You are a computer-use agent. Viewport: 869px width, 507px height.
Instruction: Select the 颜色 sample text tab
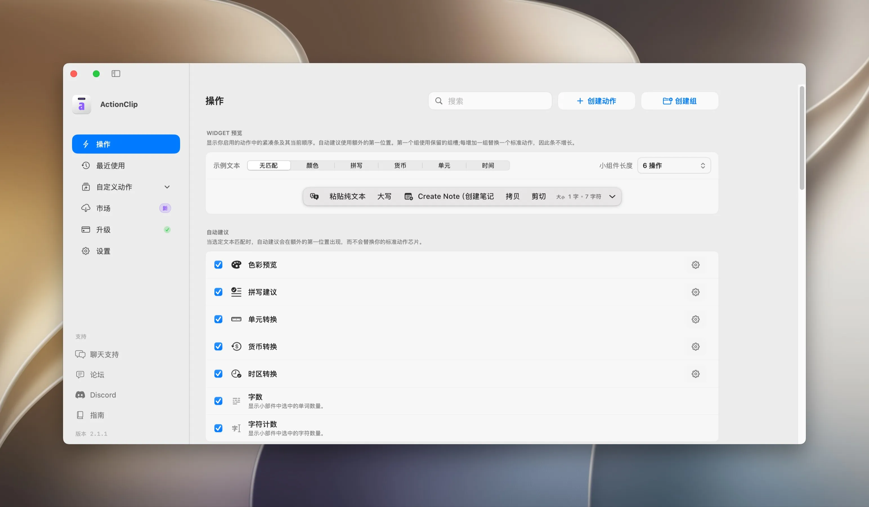coord(312,166)
